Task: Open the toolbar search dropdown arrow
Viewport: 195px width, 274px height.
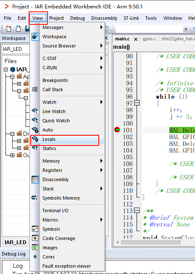Action: [x=186, y=29]
